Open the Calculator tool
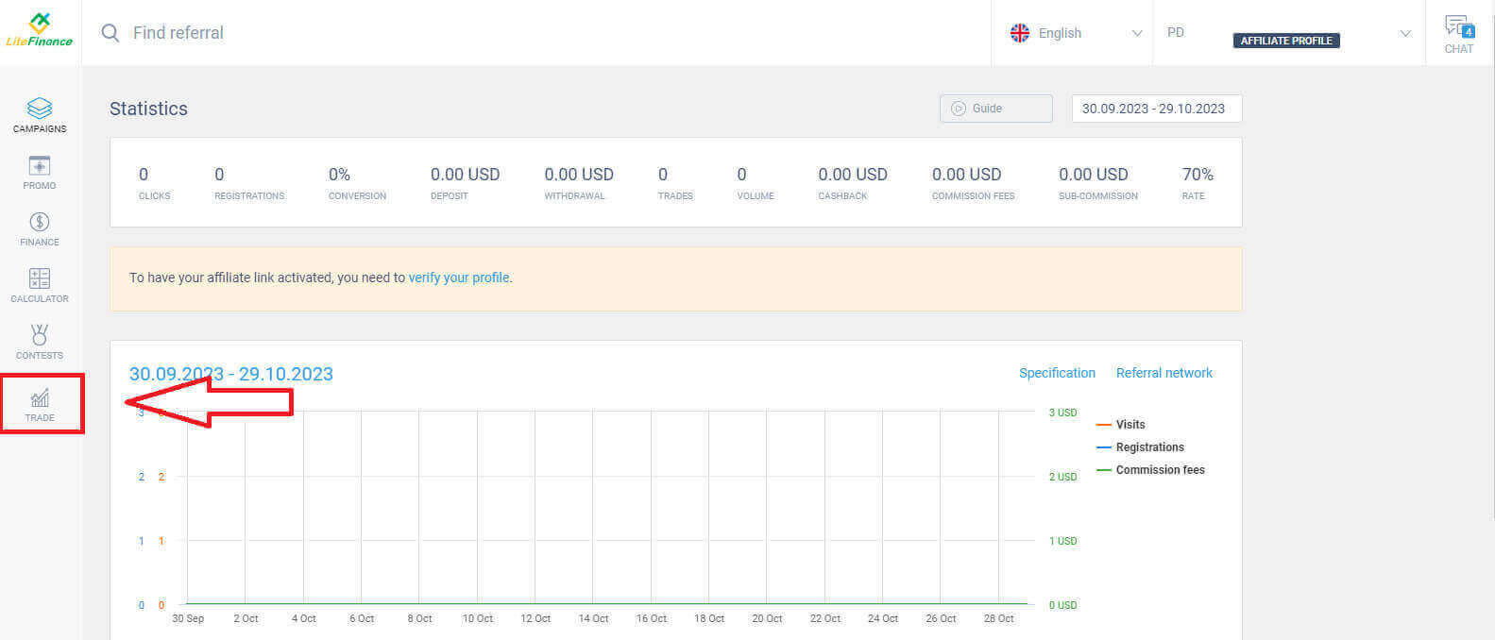 [40, 285]
